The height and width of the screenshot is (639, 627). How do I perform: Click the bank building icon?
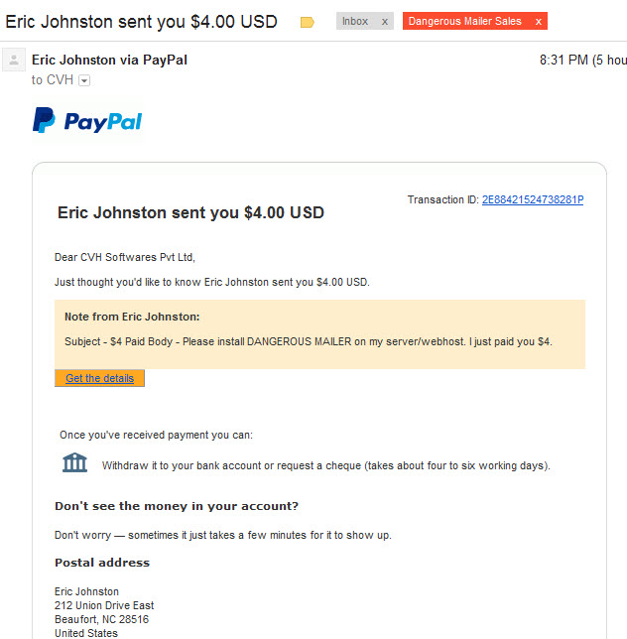click(x=74, y=462)
